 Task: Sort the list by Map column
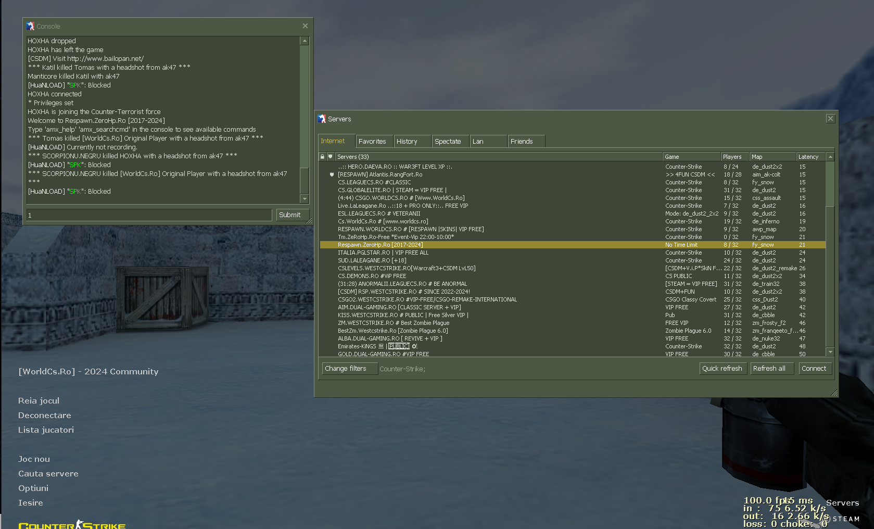[x=773, y=157]
